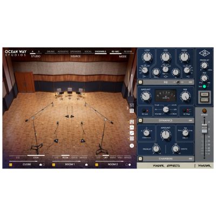The image size is (216, 216).
Task: Click the wavy lines icon above info button
Action: pyautogui.click(x=132, y=138)
